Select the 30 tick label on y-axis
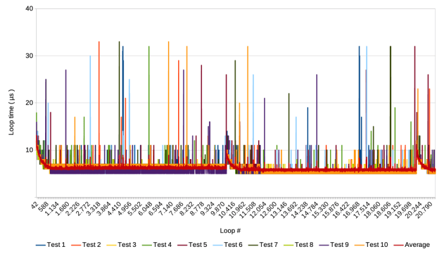 [x=29, y=56]
